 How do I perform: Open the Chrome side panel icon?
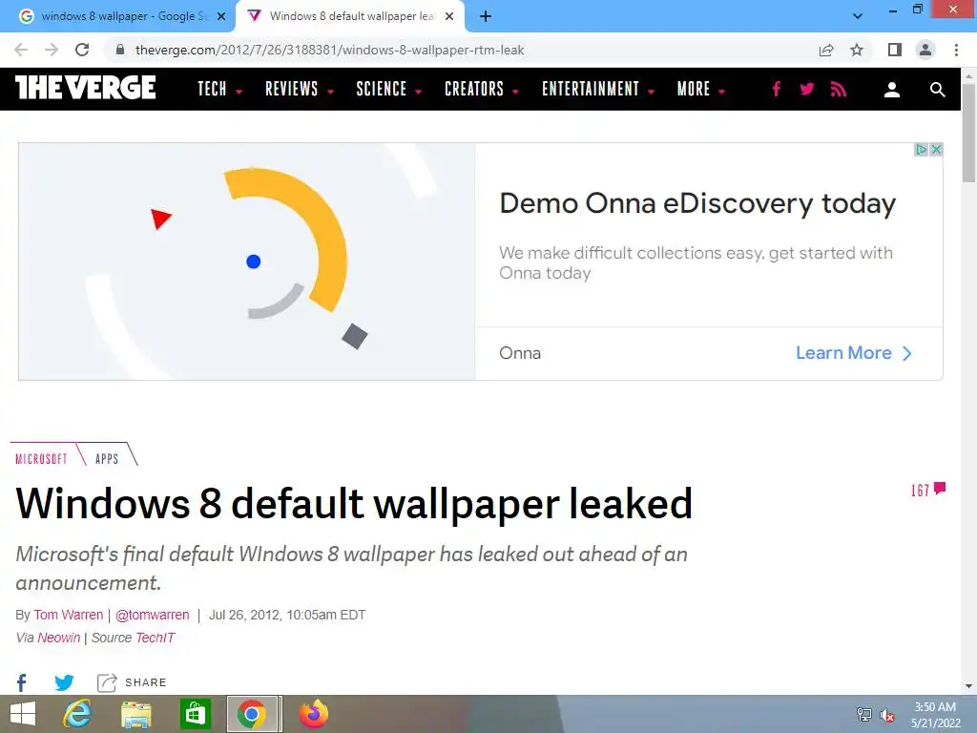tap(895, 50)
